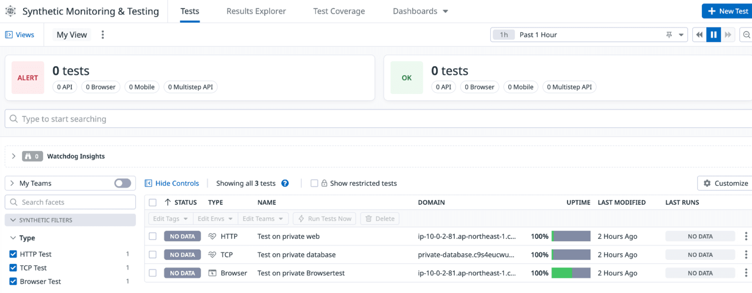
Task: Open the Dashboards dropdown
Action: pos(420,11)
